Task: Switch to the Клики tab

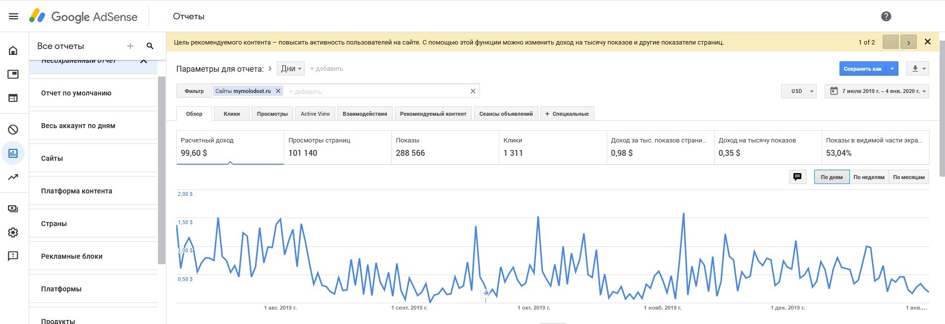Action: tap(231, 114)
